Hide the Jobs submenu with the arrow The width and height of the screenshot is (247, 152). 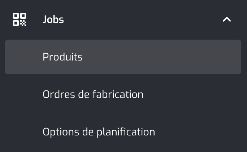click(226, 19)
